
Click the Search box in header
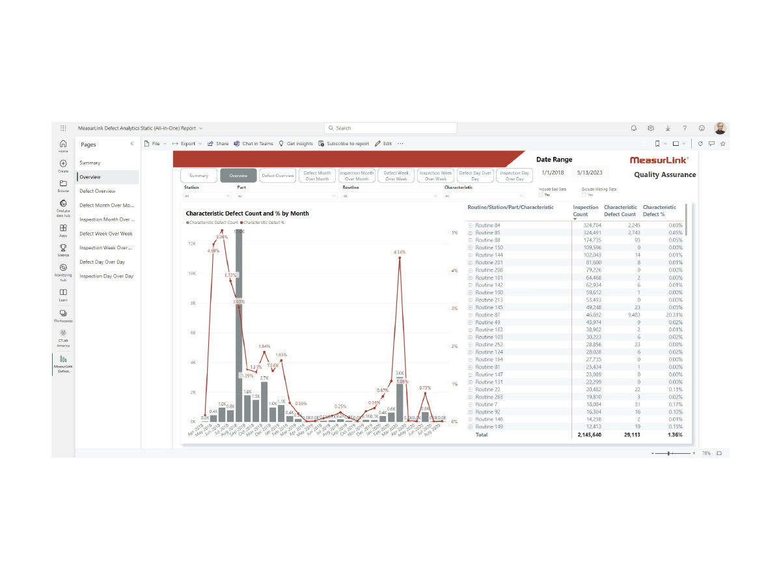390,128
